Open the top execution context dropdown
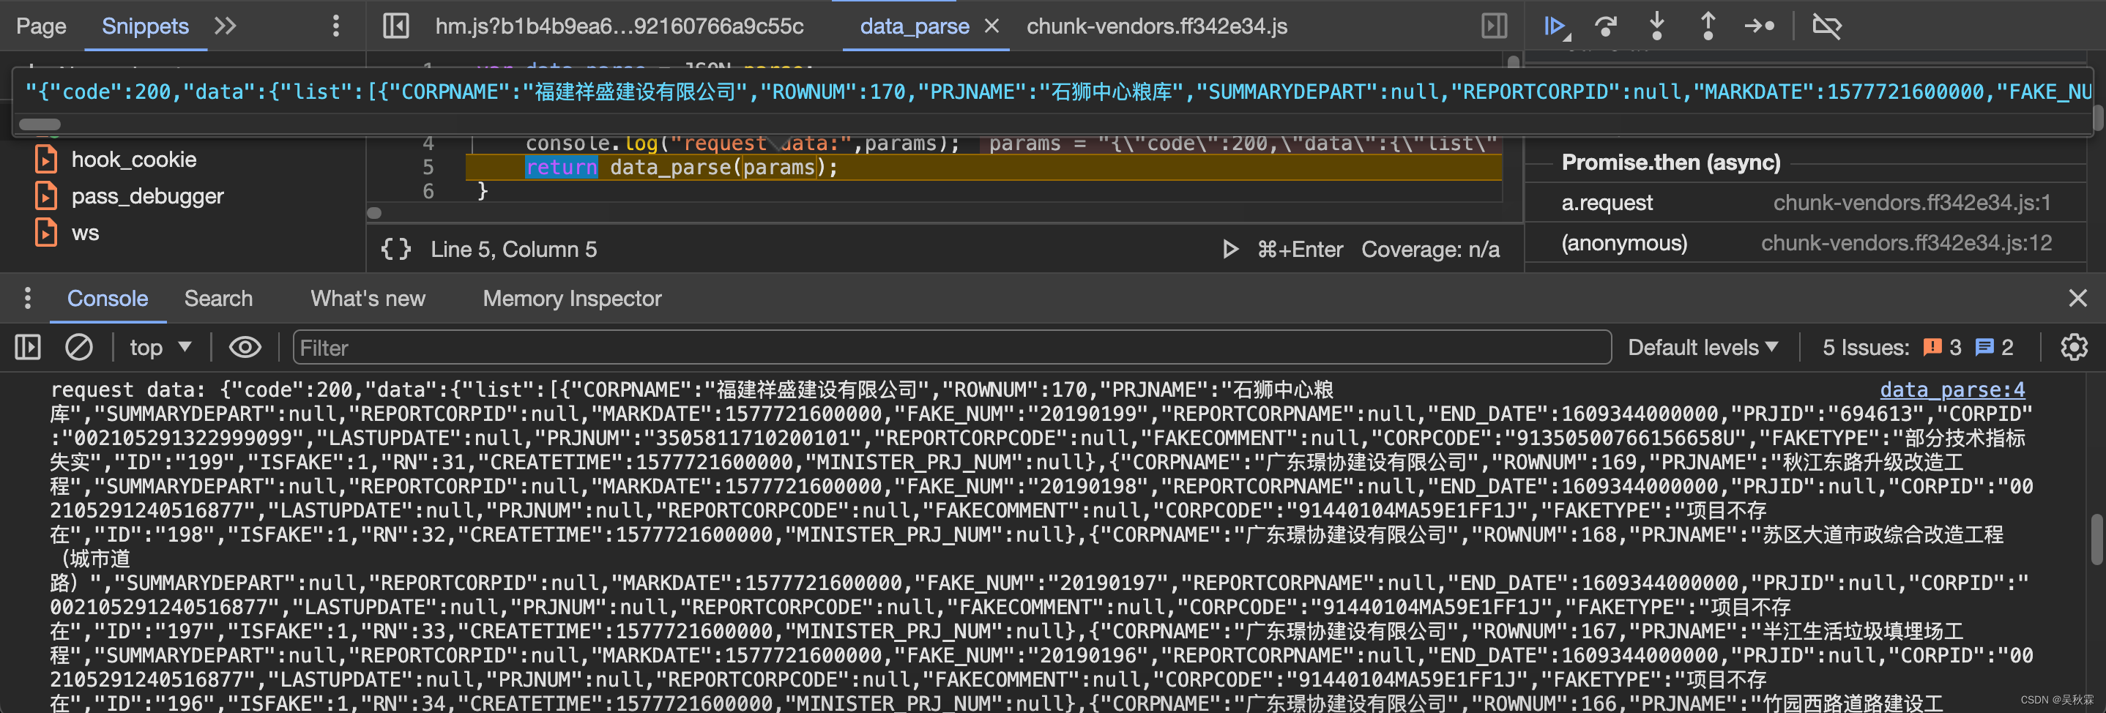 [x=160, y=348]
